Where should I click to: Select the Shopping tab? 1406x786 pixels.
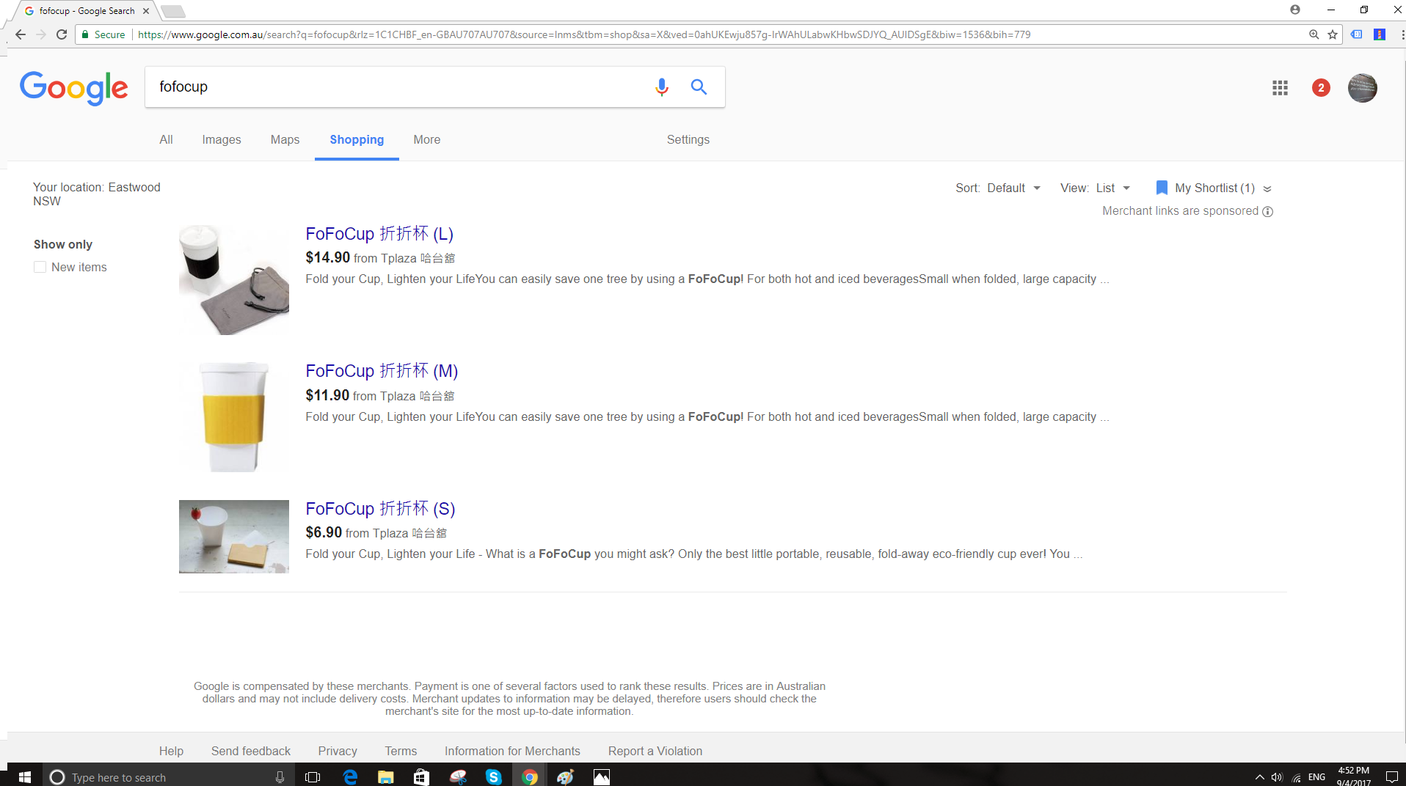pyautogui.click(x=357, y=139)
